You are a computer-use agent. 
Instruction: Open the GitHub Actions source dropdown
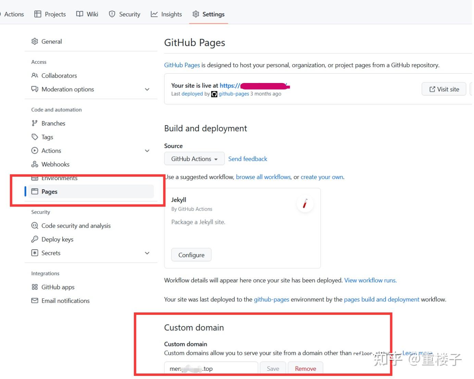pyautogui.click(x=194, y=158)
